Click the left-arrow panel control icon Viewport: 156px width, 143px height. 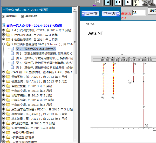(x=128, y=2)
